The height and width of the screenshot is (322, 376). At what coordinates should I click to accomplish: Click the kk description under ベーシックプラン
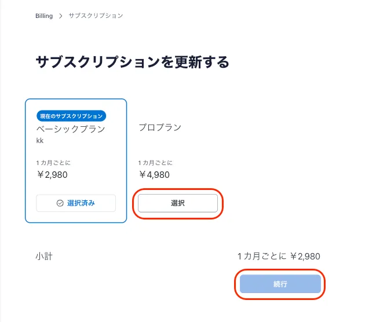pyautogui.click(x=40, y=141)
